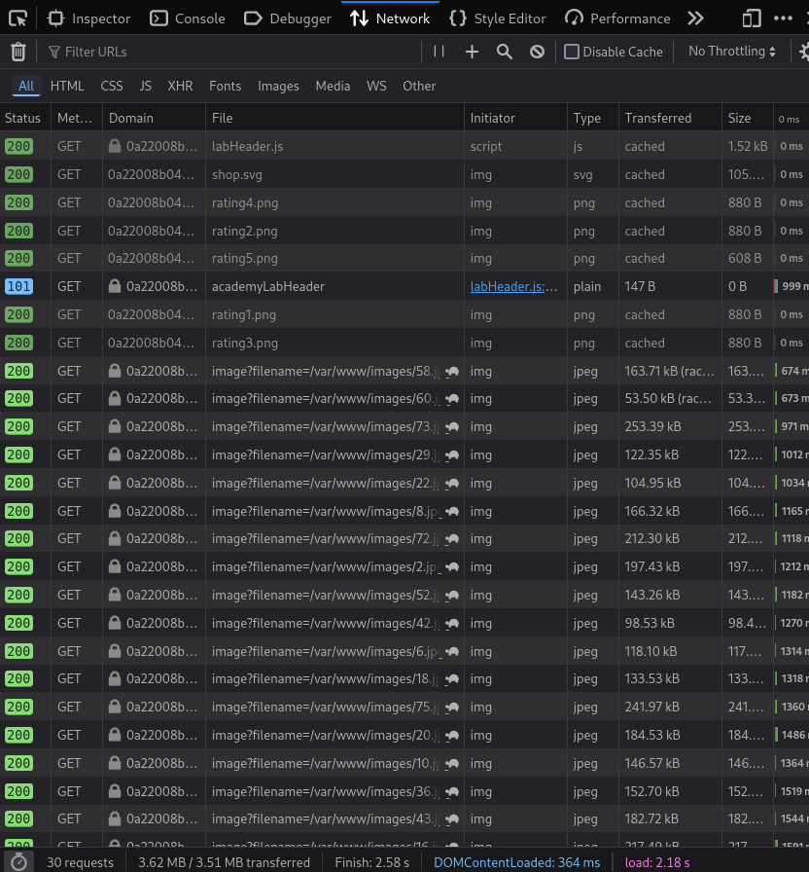Click lock icon on labHeader.js row
This screenshot has width=809, height=872.
[x=115, y=146]
